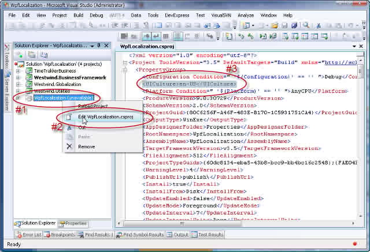
Task: Click the horizontal scrollbar right arrow
Action: pos(353,223)
